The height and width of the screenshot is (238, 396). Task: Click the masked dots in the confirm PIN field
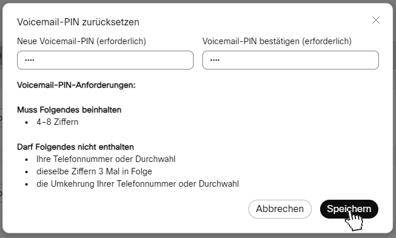click(215, 60)
